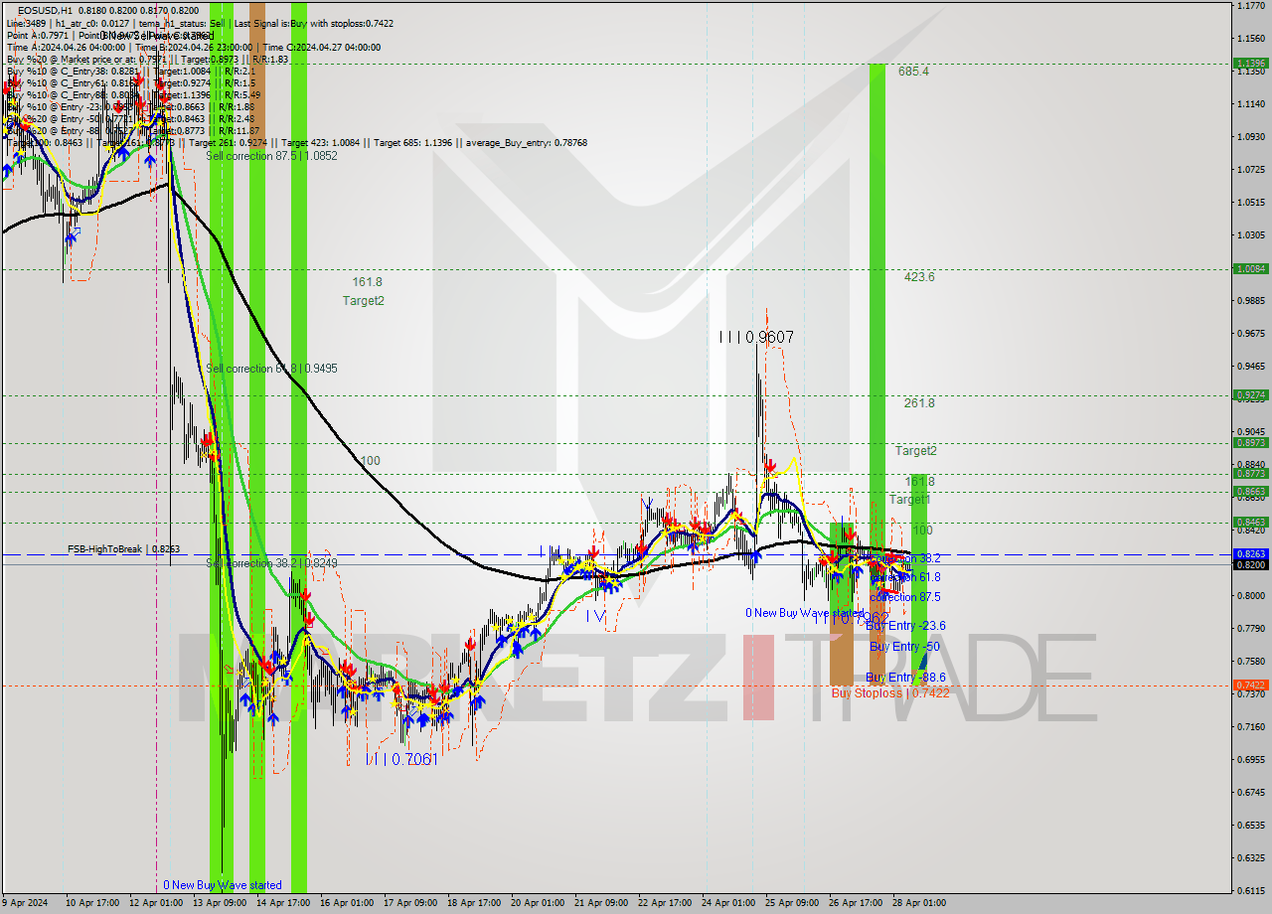Click the blue 0.8263 price tag
The height and width of the screenshot is (914, 1272).
pos(1250,554)
